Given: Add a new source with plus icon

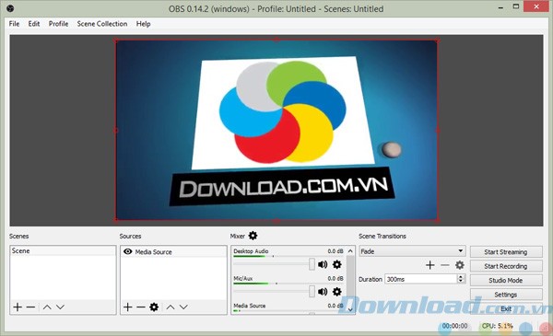Looking at the screenshot, I should point(128,307).
